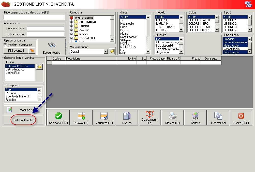Screen dimensions: 255x172
Task: Select Listino Filiali in Listino list
Action: (x=20, y=73)
